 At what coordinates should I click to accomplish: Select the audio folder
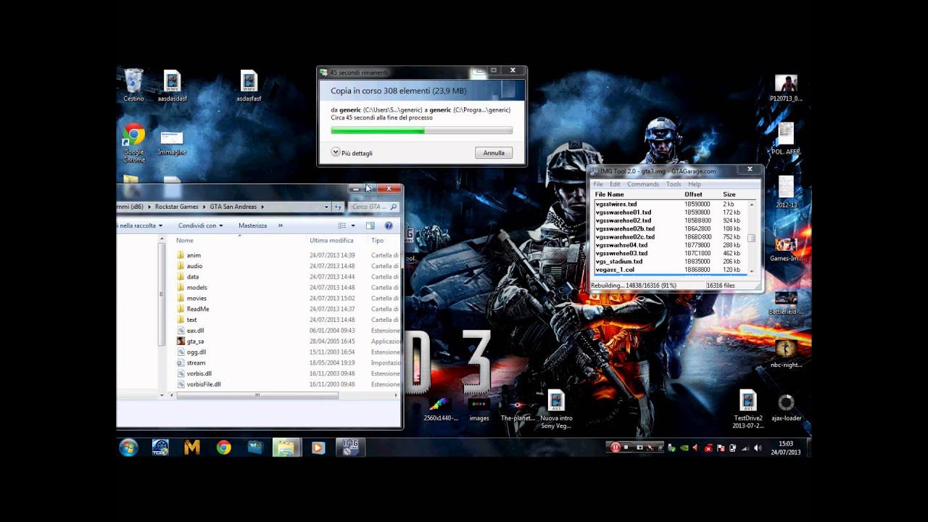point(194,266)
